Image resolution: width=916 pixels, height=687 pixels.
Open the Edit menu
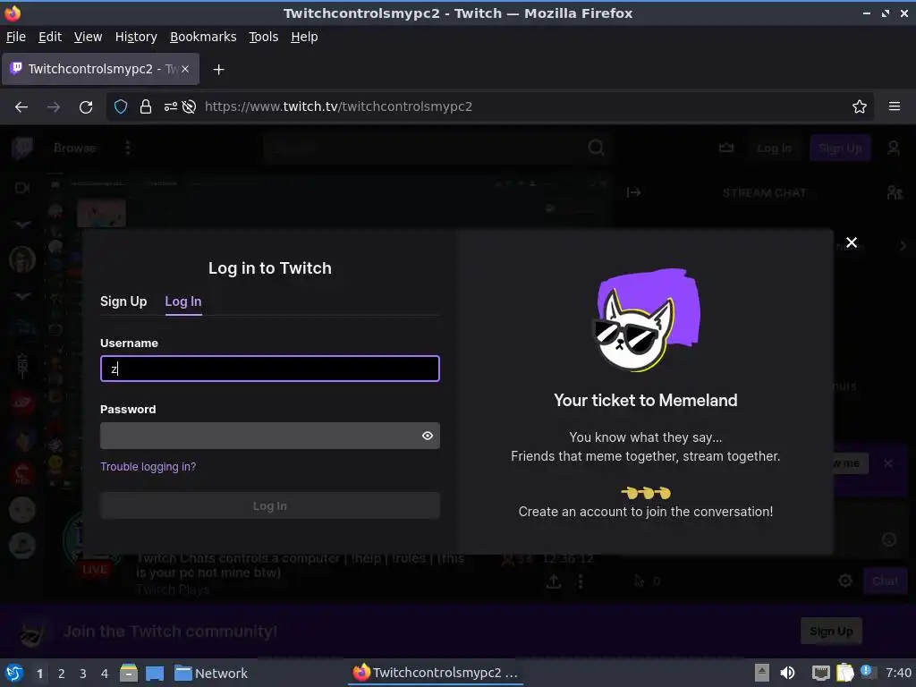tap(50, 37)
